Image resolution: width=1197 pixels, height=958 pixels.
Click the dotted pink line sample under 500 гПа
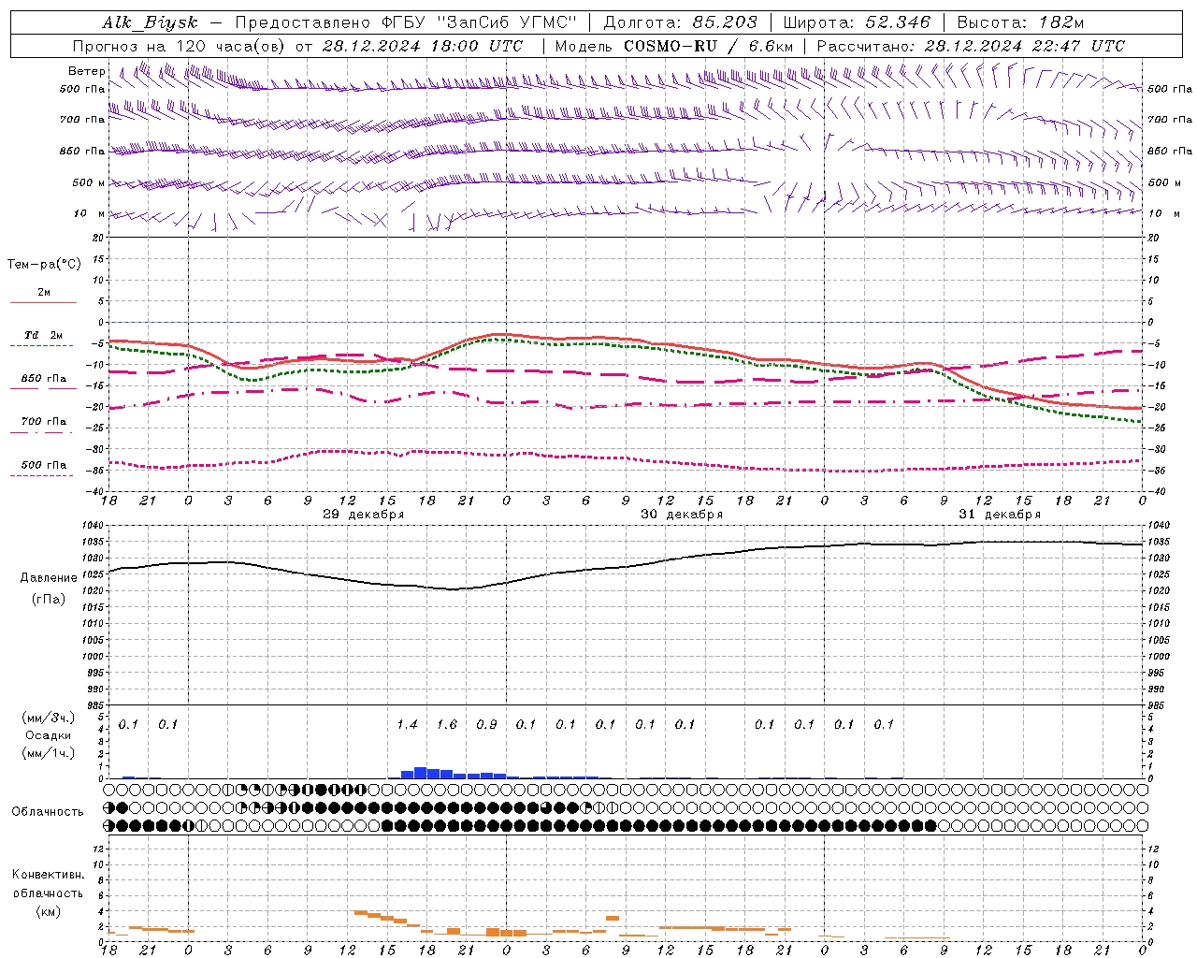click(x=42, y=475)
